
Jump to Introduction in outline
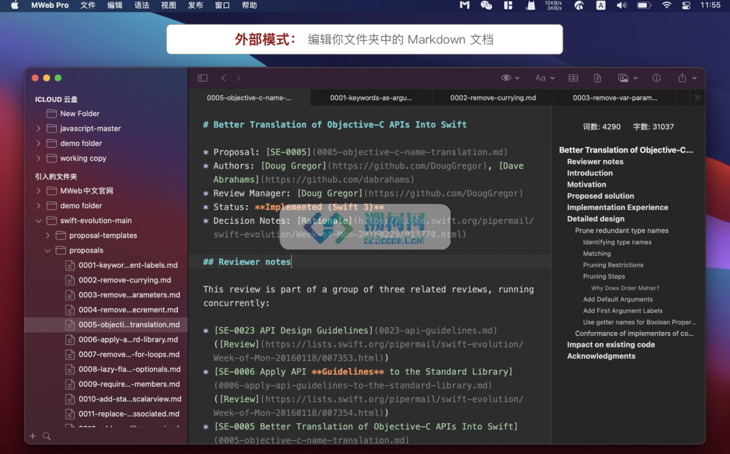click(590, 173)
